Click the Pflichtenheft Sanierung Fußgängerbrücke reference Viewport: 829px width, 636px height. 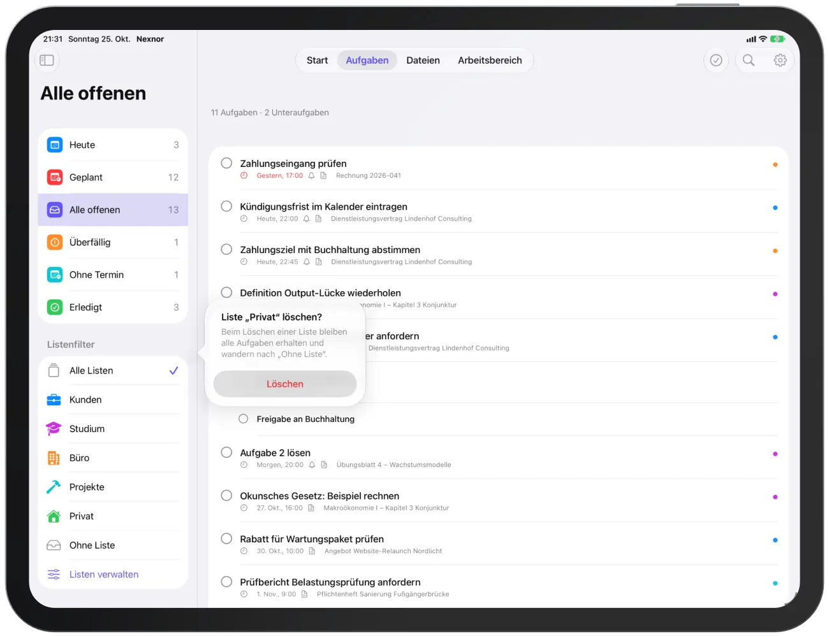tap(383, 595)
